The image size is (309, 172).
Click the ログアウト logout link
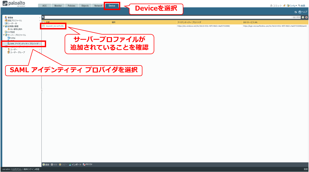(x=17, y=169)
